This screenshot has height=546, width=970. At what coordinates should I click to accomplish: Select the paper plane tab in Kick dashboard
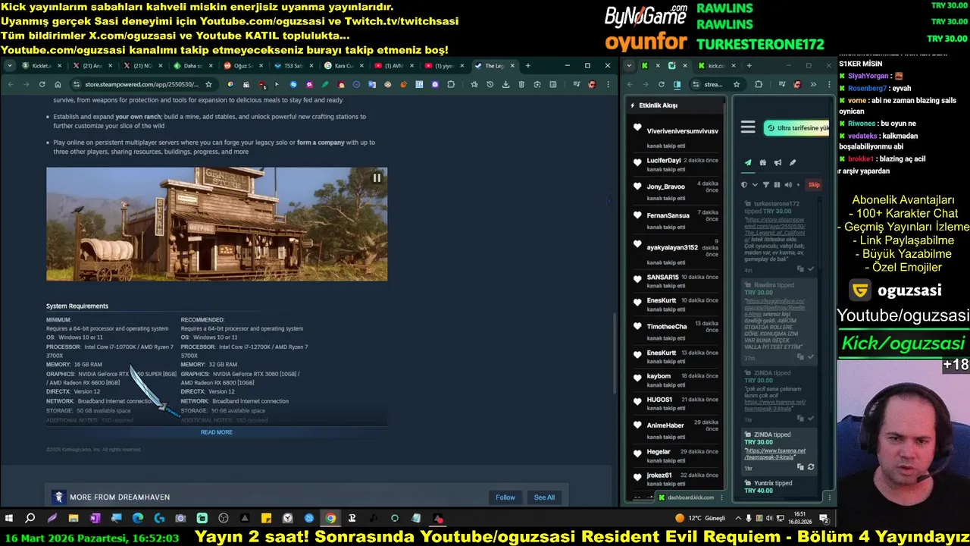[x=748, y=162]
